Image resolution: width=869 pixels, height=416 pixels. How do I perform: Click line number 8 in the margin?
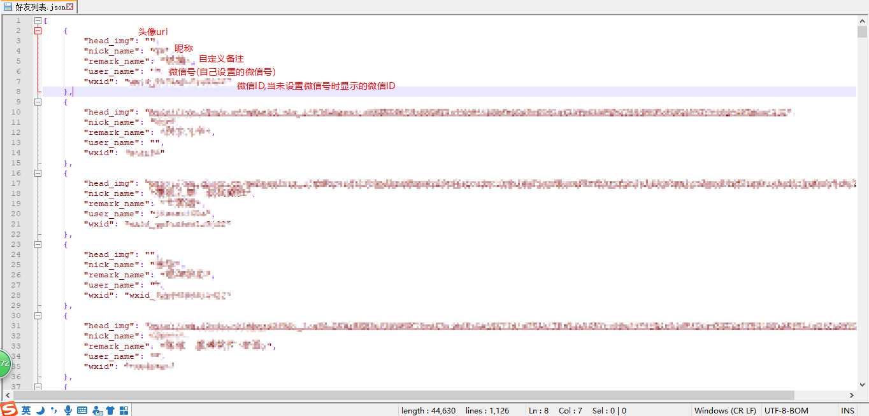(x=18, y=92)
